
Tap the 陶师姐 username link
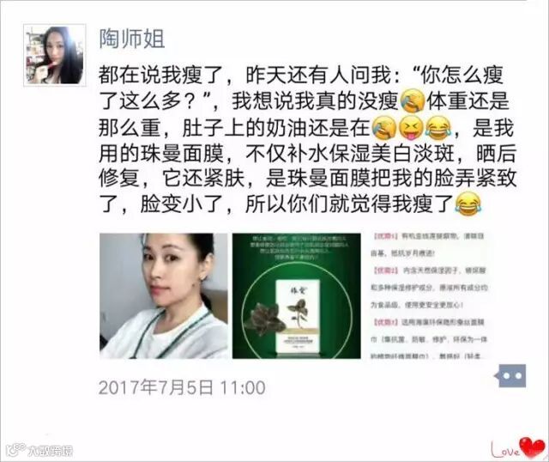point(131,39)
